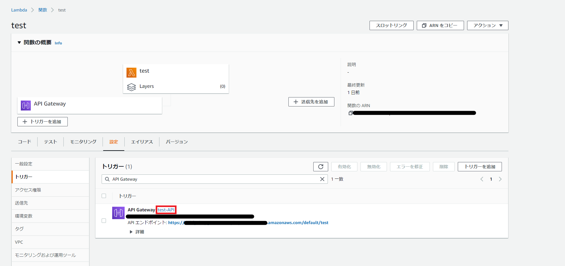
Task: Open VPC in the side menu
Action: tap(50, 242)
